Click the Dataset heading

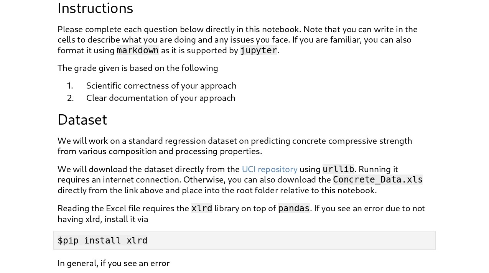pyautogui.click(x=82, y=120)
